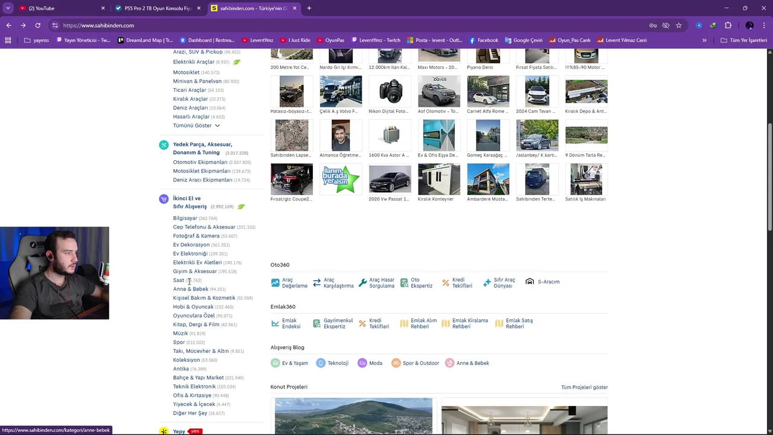Open the Bahçe & Yapı Market category
773x435 pixels.
(198, 378)
